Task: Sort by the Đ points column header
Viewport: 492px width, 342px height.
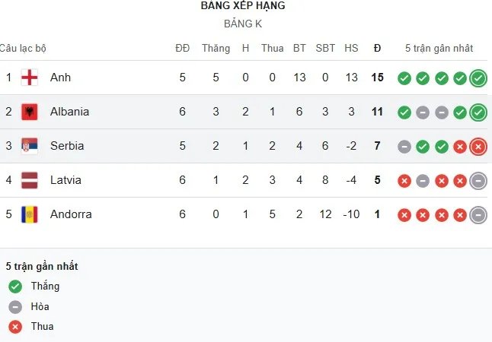Action: point(377,48)
